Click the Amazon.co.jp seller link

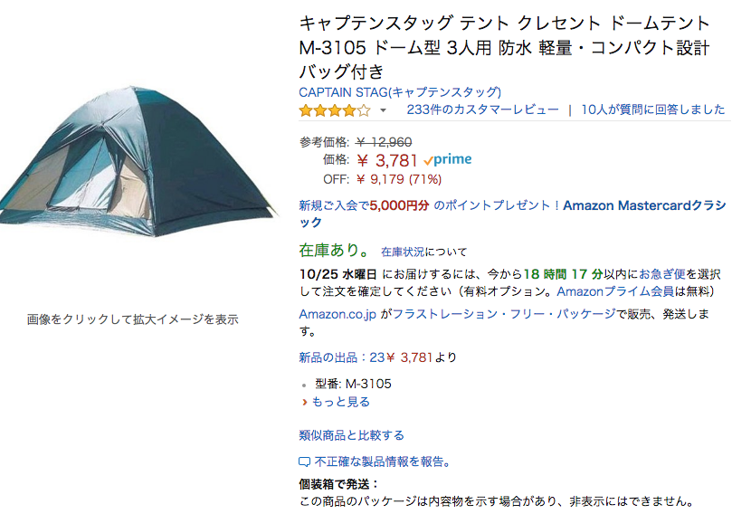[337, 314]
